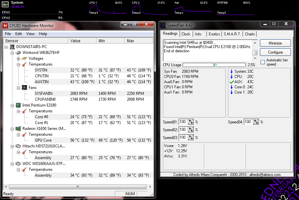The image size is (299, 200).
Task: Click the Speed03 percentage input field
Action: tap(183, 137)
